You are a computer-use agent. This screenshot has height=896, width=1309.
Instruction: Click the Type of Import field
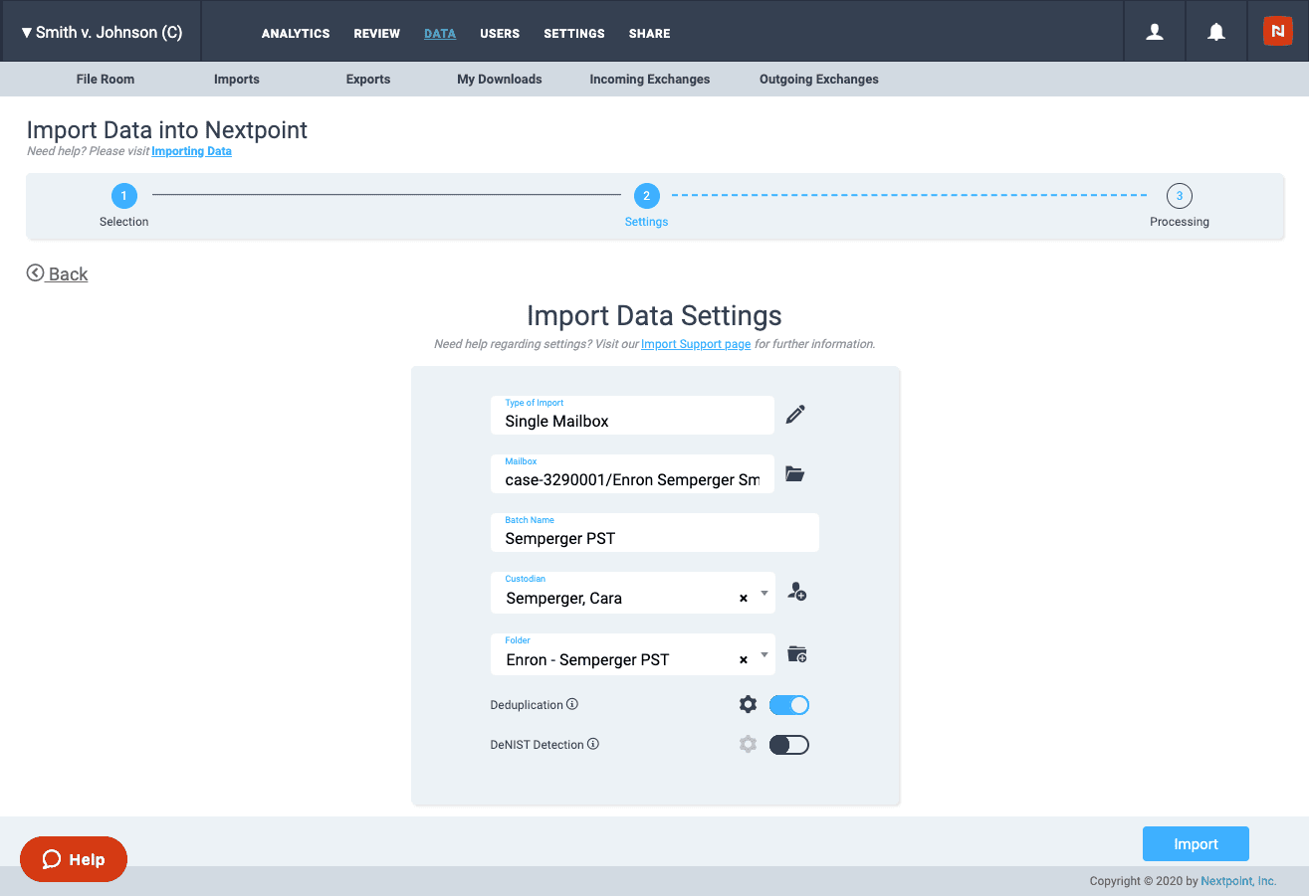[x=632, y=415]
